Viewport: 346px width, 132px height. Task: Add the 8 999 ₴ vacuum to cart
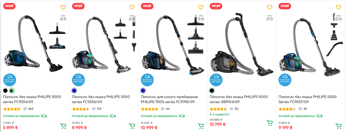(132, 126)
